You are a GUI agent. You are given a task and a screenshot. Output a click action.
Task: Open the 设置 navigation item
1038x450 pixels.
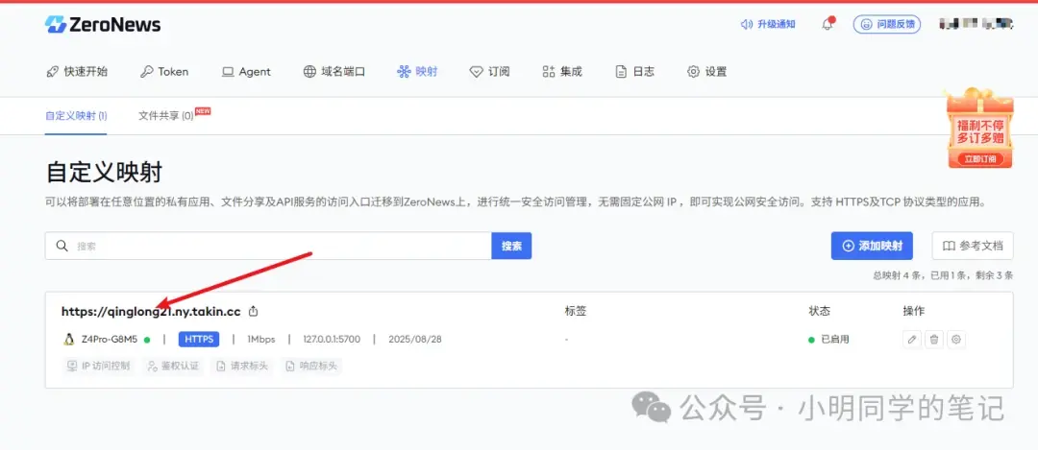(707, 71)
